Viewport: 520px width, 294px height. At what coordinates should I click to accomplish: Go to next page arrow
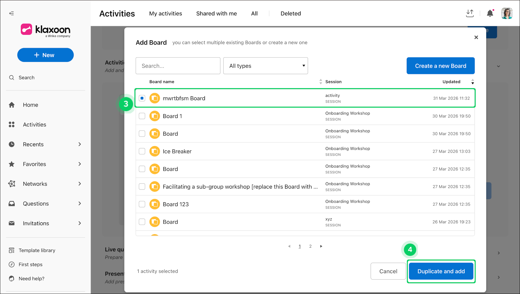click(321, 246)
